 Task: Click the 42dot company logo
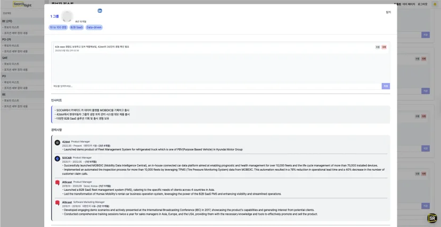click(58, 142)
